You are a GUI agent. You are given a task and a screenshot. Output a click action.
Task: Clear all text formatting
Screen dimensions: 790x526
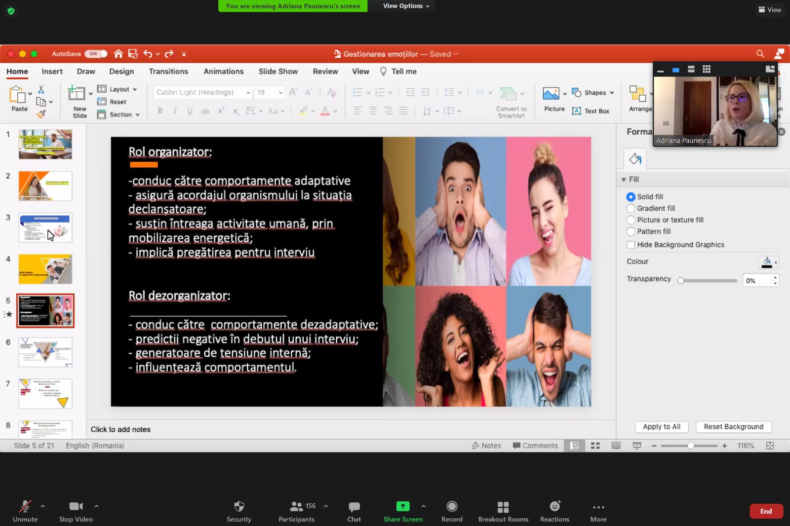pyautogui.click(x=332, y=92)
